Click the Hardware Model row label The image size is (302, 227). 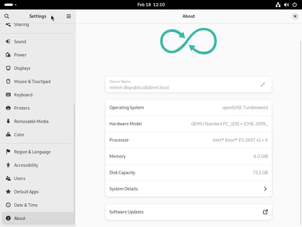[x=126, y=124]
